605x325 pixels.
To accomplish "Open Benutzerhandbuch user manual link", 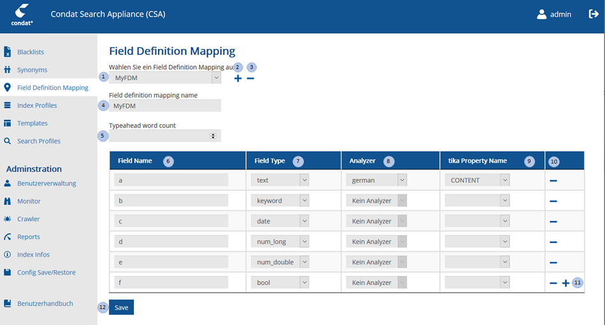I will [x=45, y=303].
